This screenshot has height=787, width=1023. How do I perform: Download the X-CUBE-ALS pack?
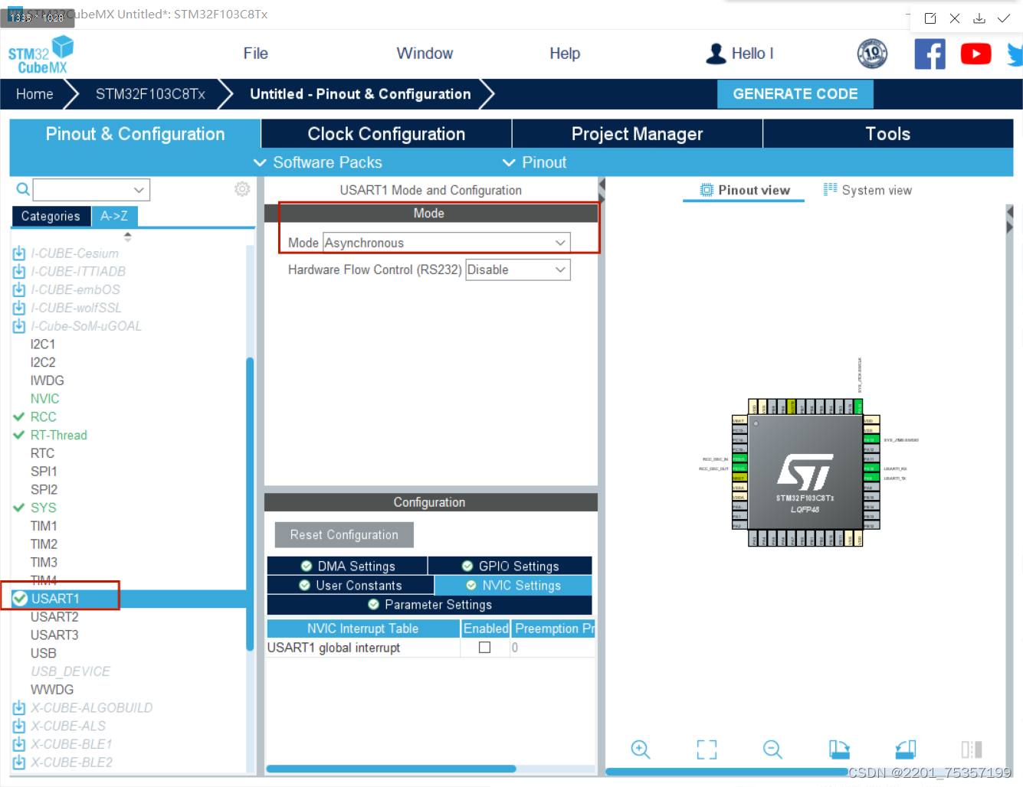point(19,727)
